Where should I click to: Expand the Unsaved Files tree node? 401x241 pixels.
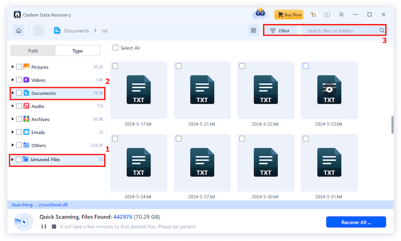click(12, 159)
